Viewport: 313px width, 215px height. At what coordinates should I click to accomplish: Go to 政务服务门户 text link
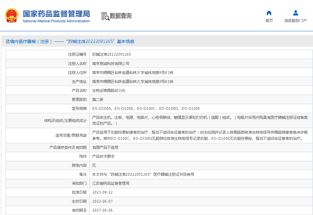295,21
